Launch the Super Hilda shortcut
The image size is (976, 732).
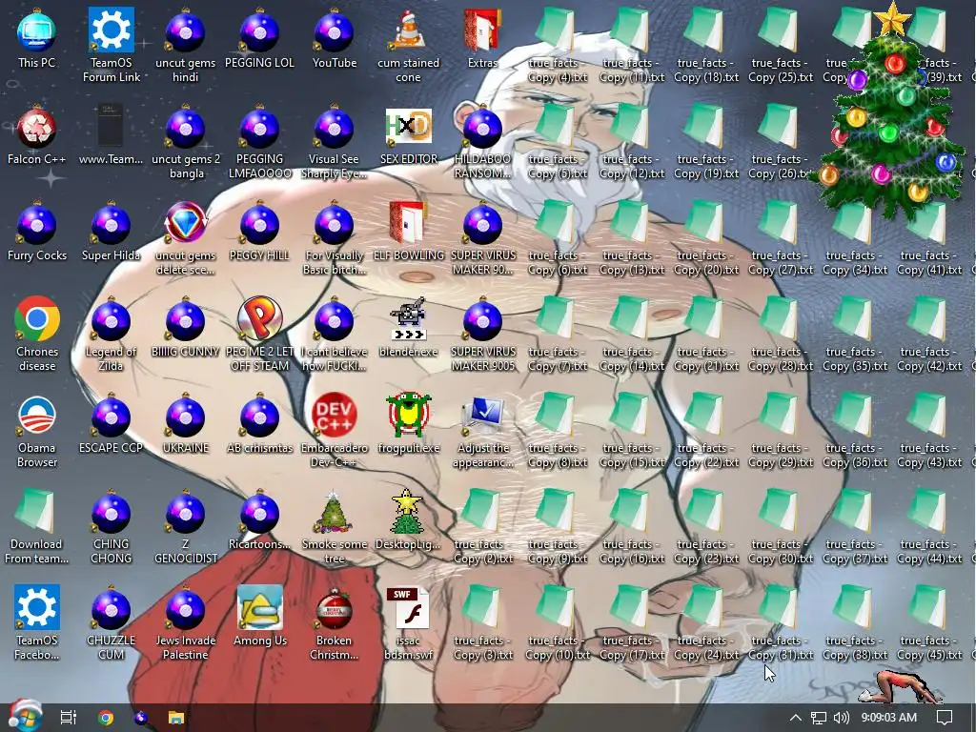(111, 232)
